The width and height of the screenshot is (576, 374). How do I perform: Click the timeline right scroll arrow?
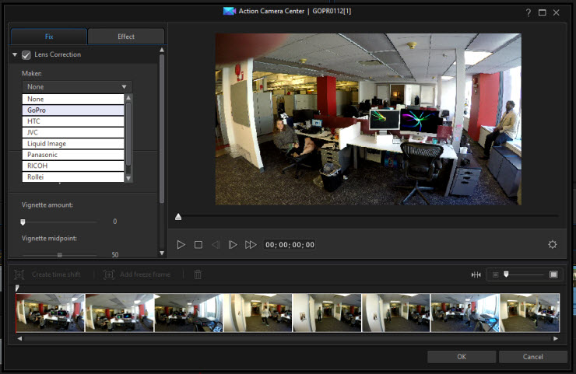(x=556, y=339)
